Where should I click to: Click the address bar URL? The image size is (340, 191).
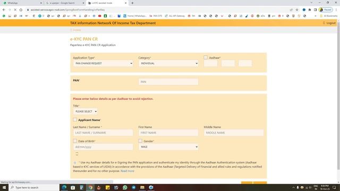coord(67,10)
